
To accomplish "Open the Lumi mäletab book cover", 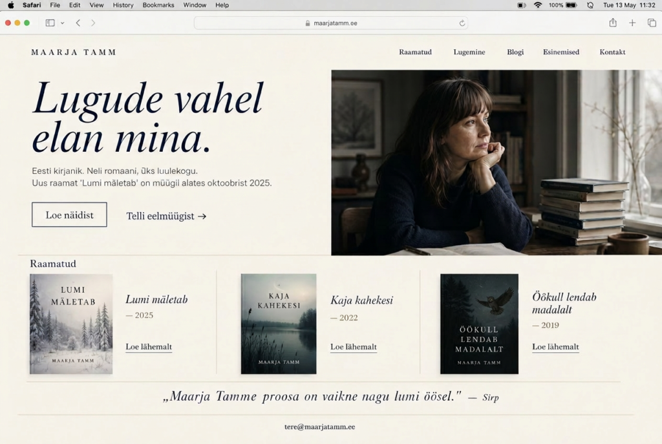I will pos(71,324).
